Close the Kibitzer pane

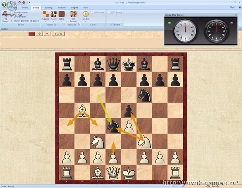[x=240, y=29]
